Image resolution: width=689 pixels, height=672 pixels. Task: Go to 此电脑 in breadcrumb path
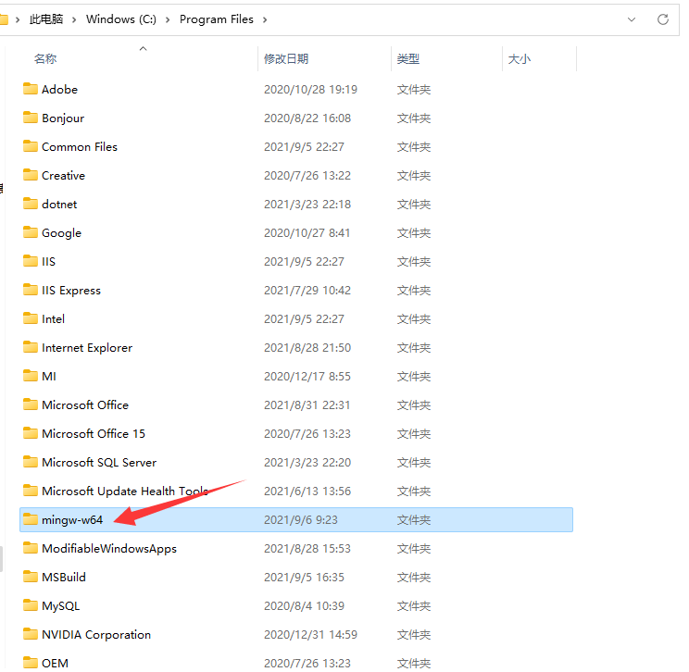pos(46,19)
